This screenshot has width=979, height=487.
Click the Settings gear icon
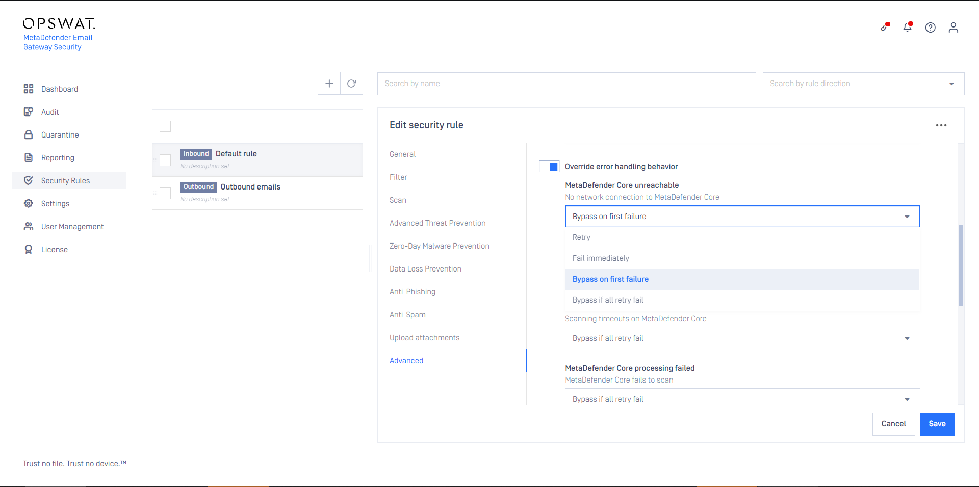point(29,203)
